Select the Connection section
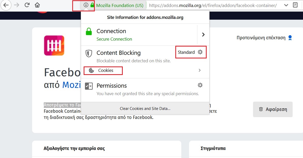303x158 pixels. (x=139, y=35)
